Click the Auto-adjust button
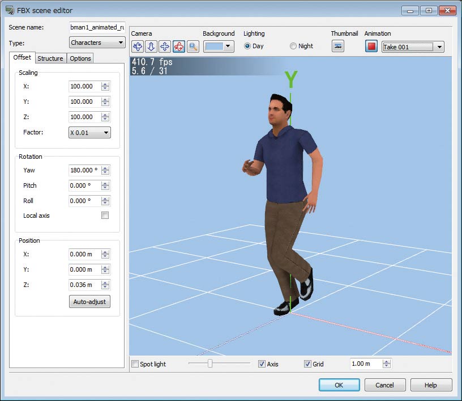This screenshot has width=462, height=401. [x=89, y=302]
